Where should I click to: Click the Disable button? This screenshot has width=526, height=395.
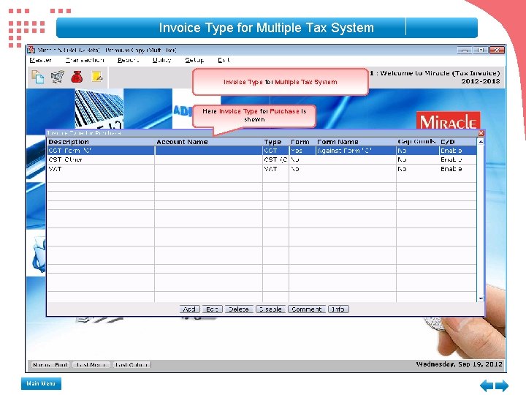(x=271, y=309)
